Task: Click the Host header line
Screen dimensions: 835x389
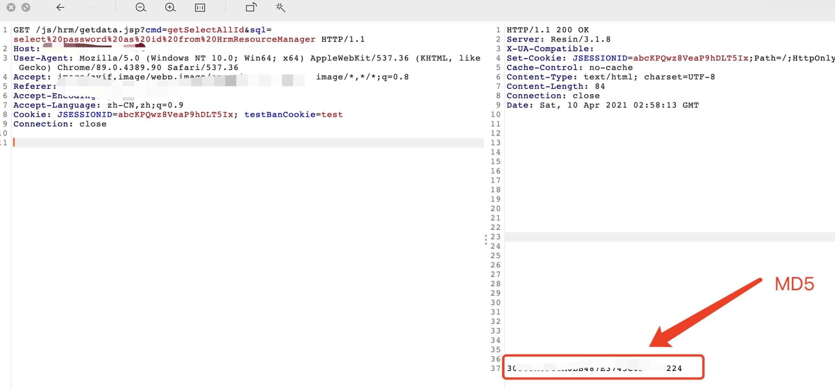Action: [79, 49]
